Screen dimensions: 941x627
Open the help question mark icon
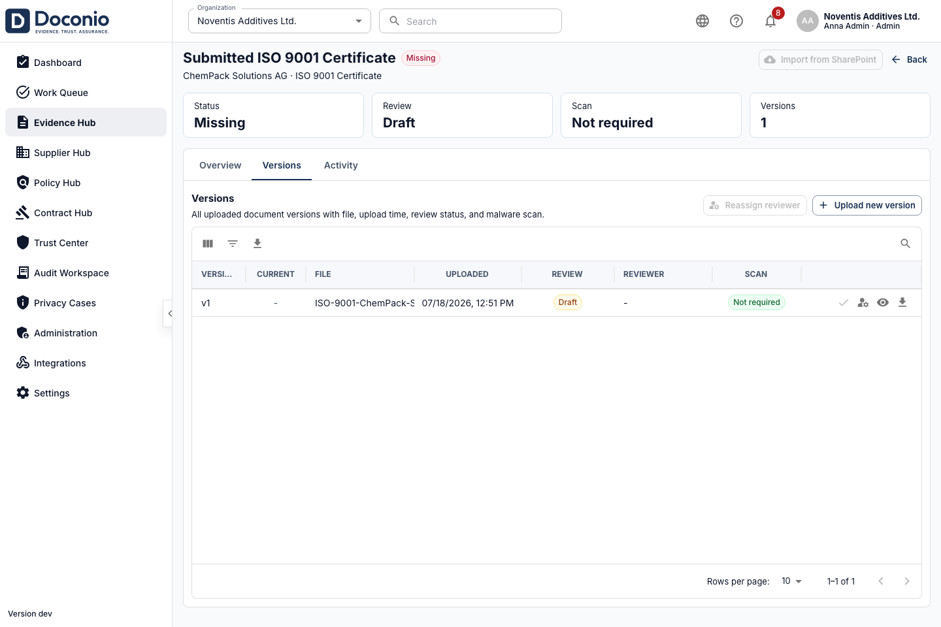pyautogui.click(x=736, y=21)
